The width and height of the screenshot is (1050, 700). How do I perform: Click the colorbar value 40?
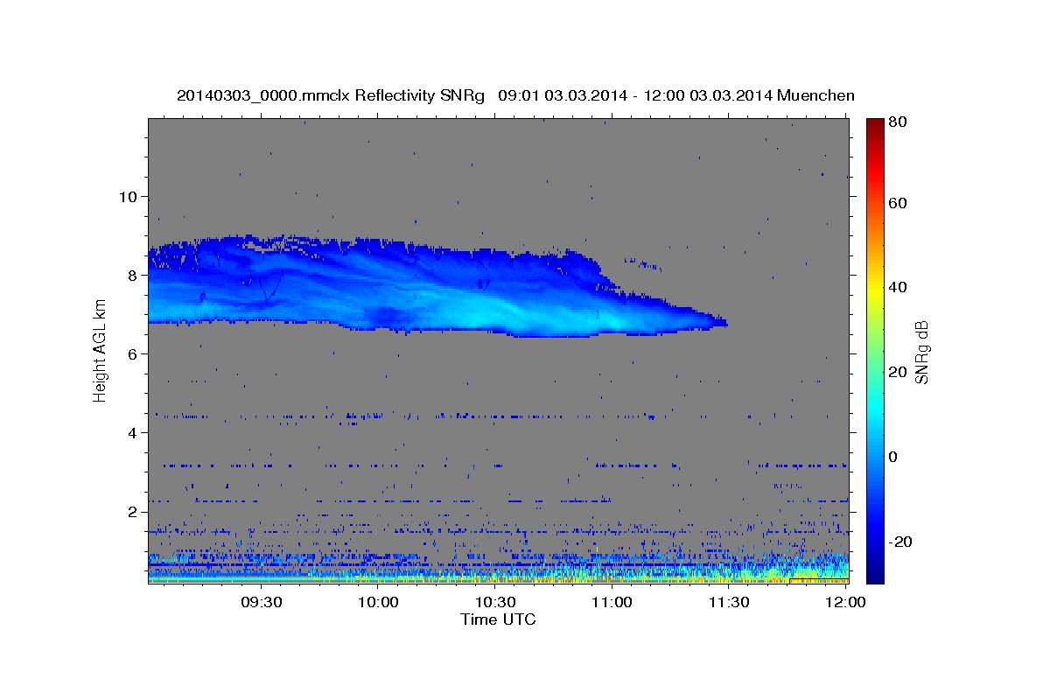coord(897,287)
